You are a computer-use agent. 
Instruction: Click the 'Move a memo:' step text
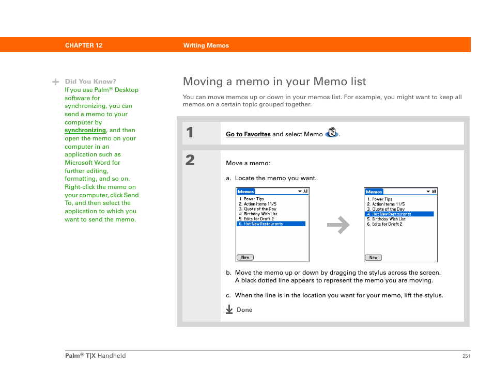tap(248, 163)
